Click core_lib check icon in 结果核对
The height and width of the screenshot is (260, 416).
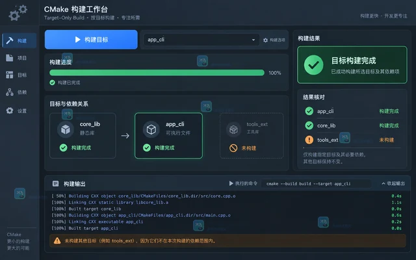pos(309,125)
